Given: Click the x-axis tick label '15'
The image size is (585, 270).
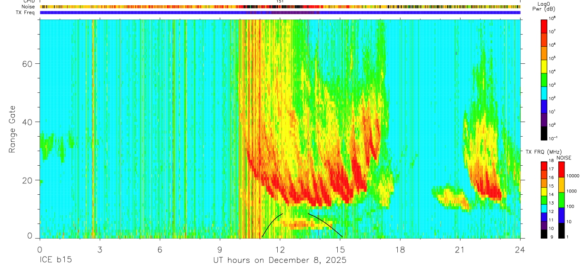Looking at the screenshot, I should click(340, 249).
